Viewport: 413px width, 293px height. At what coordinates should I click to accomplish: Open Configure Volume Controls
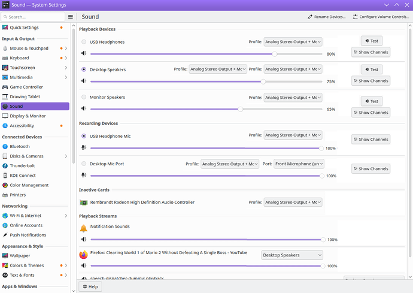coord(381,17)
